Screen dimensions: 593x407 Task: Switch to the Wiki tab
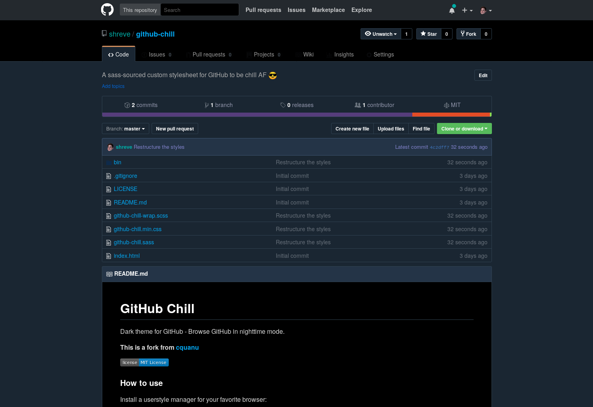point(304,55)
